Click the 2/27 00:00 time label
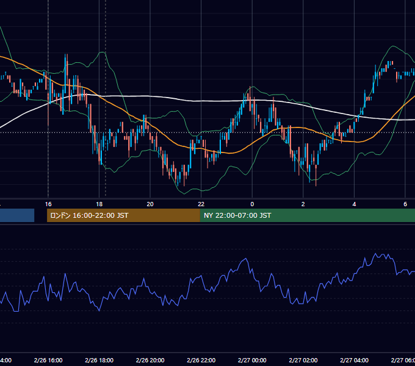Viewport: 415px width, 366px height. pos(252,360)
